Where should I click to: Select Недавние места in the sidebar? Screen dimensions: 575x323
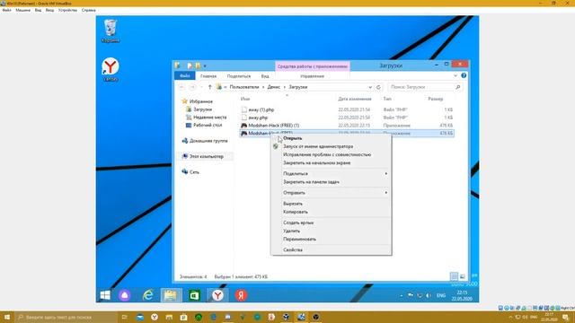(209, 118)
